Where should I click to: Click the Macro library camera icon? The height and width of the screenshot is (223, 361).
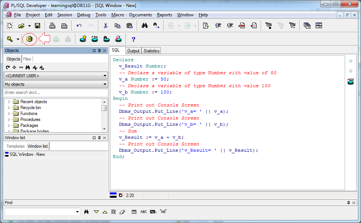292,26
